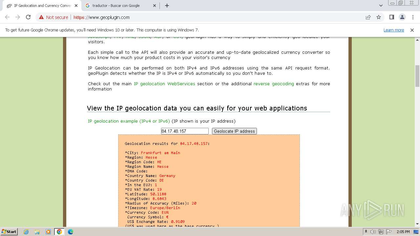
Task: Open reverse geocoding link
Action: [x=274, y=84]
